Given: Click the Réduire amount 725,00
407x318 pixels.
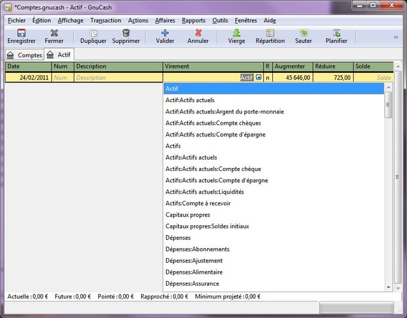Looking at the screenshot, I should pyautogui.click(x=333, y=78).
